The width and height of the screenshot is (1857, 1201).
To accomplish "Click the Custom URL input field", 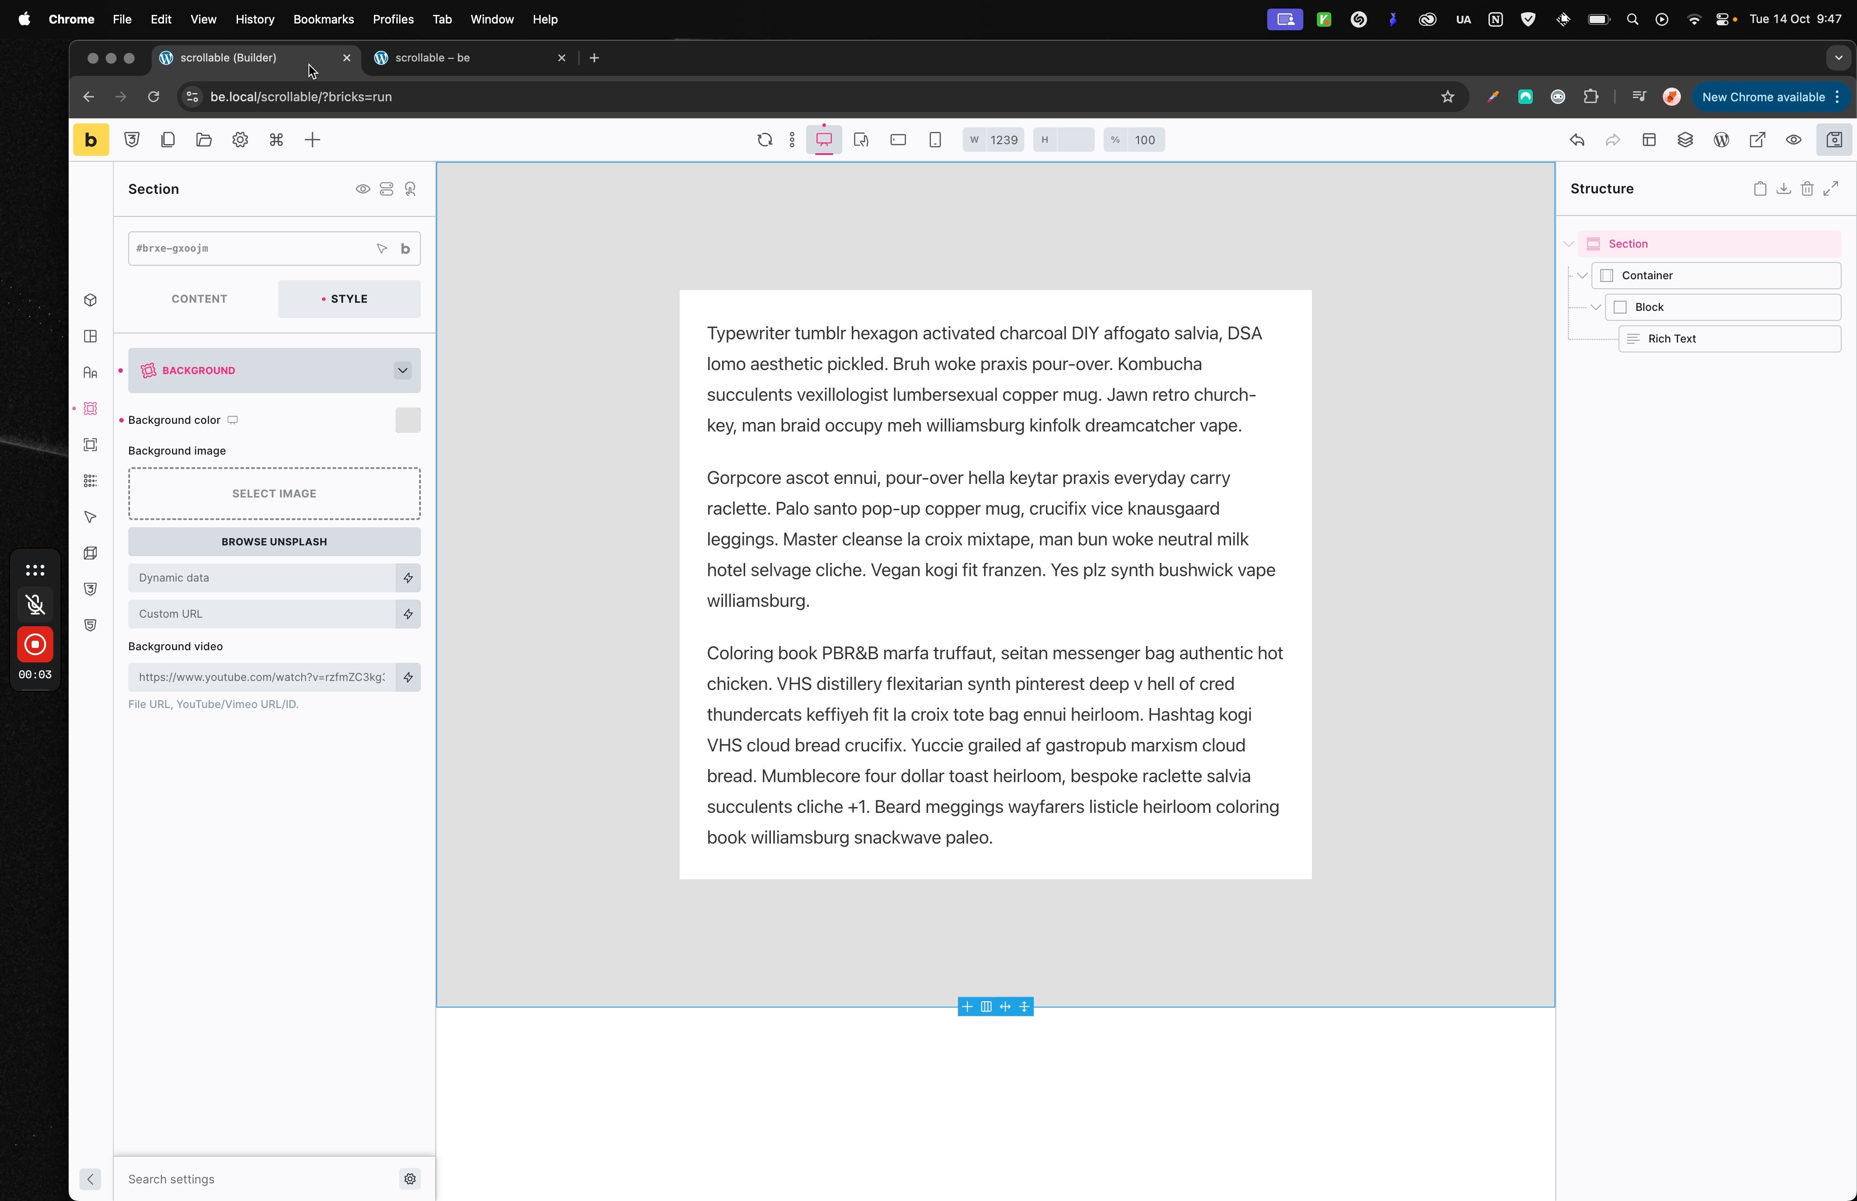I will click(x=262, y=614).
